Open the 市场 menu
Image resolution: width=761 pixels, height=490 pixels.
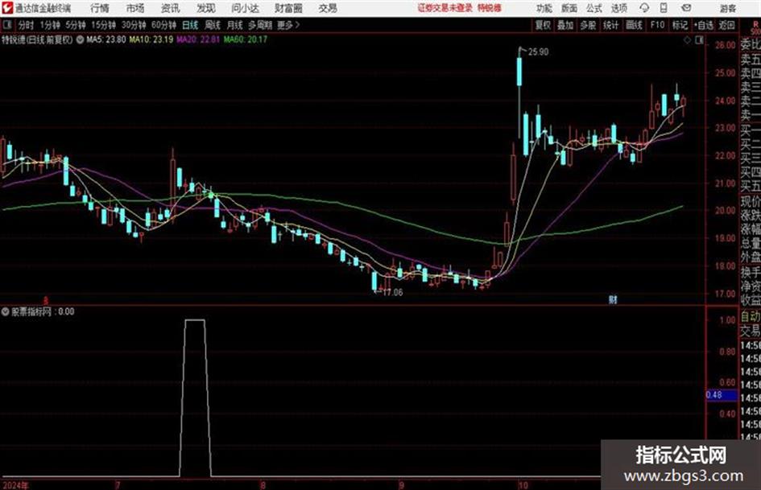pos(135,8)
